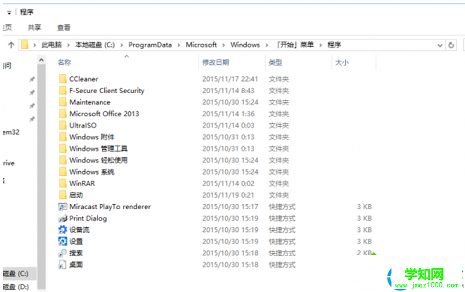Screen dimensions: 465x292
Task: Click the 设置 settings shortcut icon
Action: pyautogui.click(x=63, y=241)
